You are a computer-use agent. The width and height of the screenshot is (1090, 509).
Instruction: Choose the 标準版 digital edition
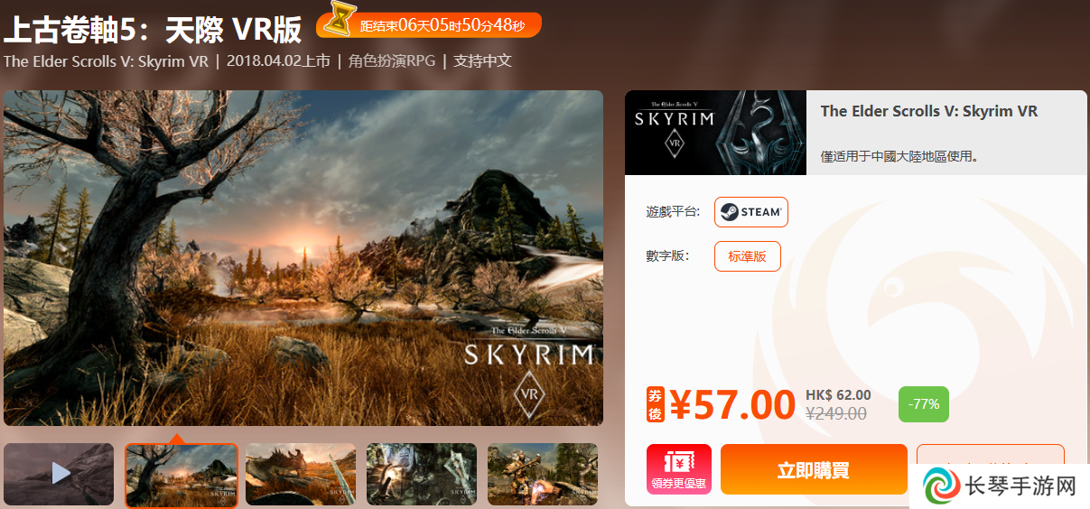pyautogui.click(x=748, y=256)
